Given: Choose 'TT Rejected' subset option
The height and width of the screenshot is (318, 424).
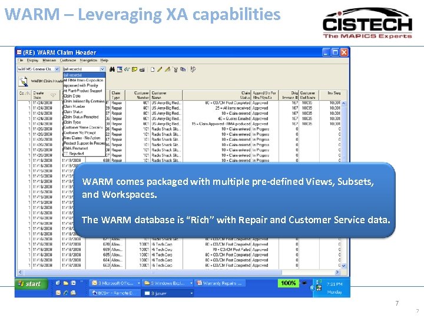Looking at the screenshot, I should [84, 153].
